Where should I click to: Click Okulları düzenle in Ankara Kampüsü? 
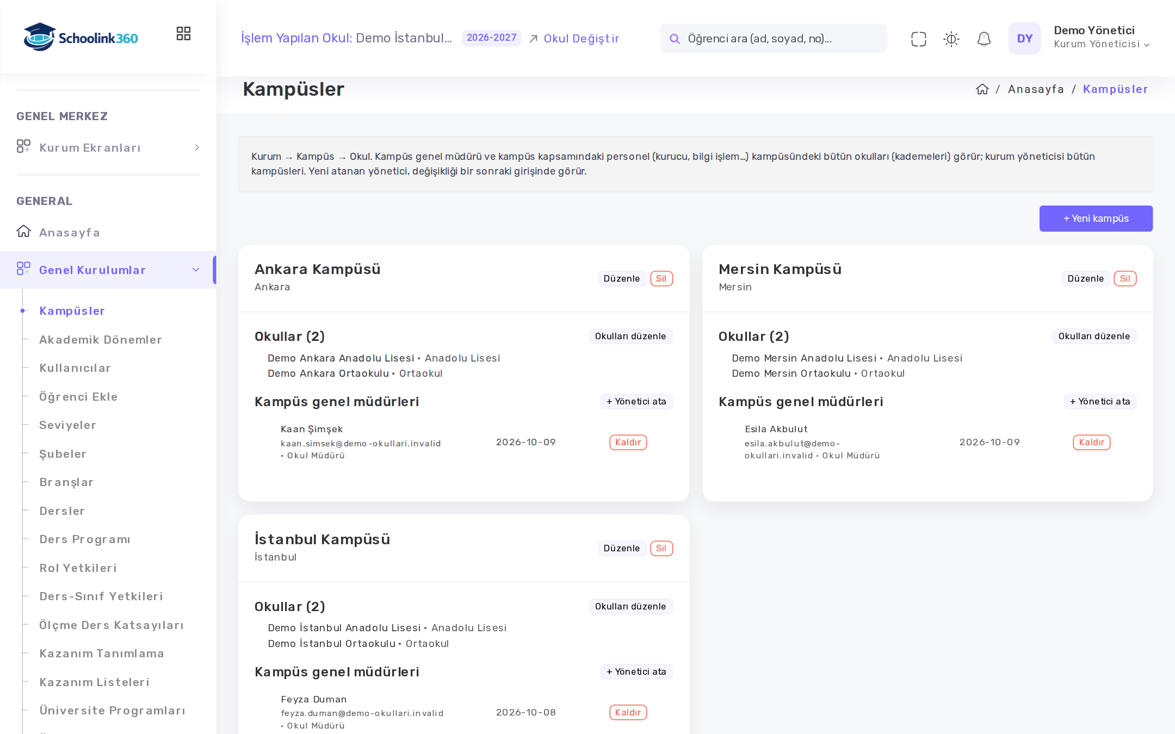[x=630, y=336]
